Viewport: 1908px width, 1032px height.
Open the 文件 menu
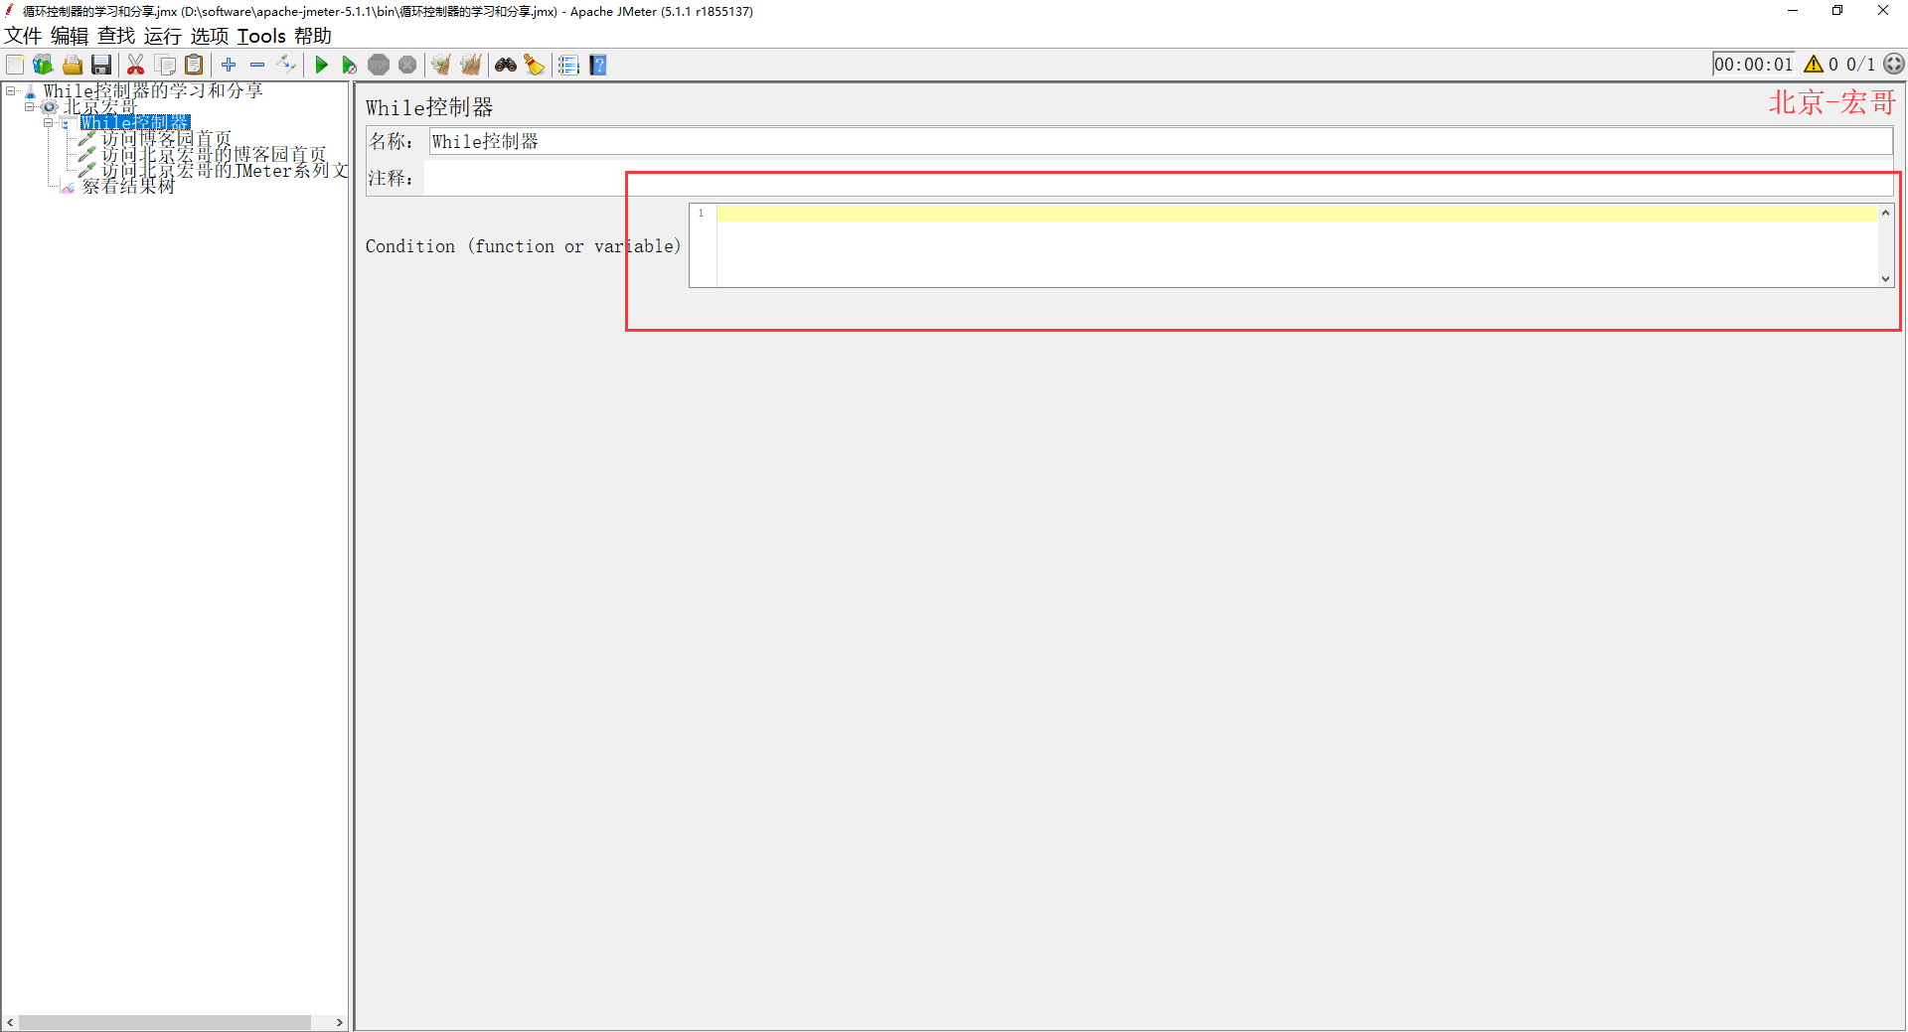coord(23,36)
